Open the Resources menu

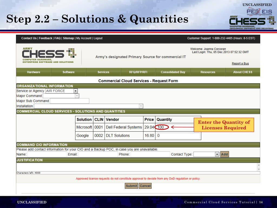[208, 72]
